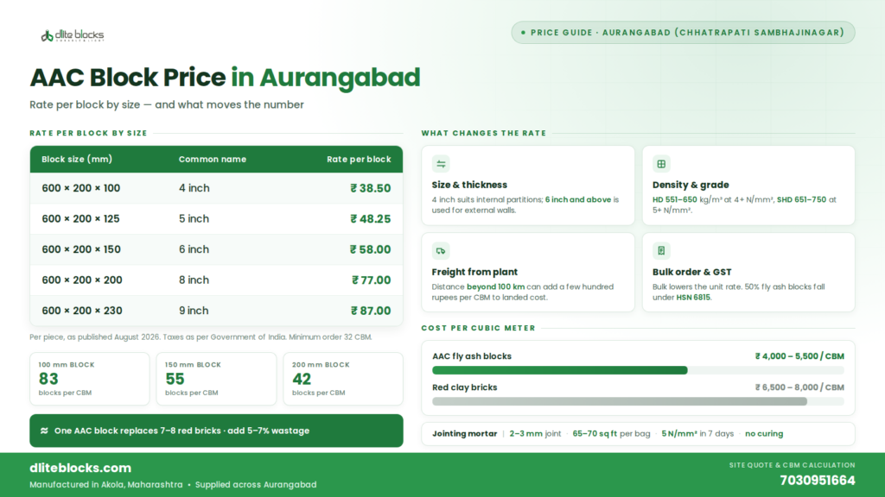Image resolution: width=885 pixels, height=497 pixels.
Task: Open the dliteblocks.com website link
Action: pos(80,468)
